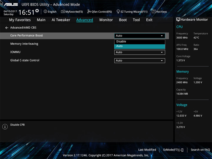Image resolution: width=212 pixels, height=159 pixels.
Task: Select the IOMMU setting label
Action: pyautogui.click(x=15, y=52)
